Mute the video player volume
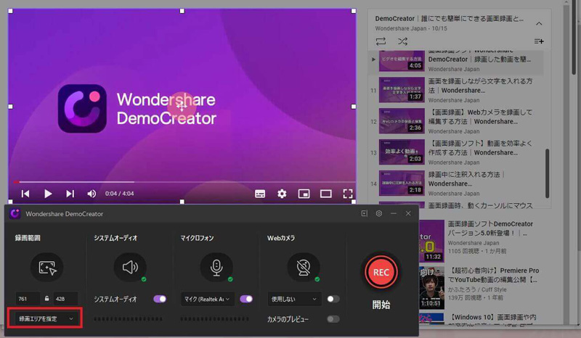The image size is (581, 338). (x=92, y=194)
